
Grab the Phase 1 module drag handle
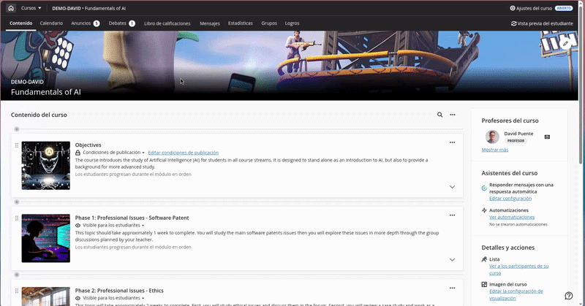click(17, 218)
